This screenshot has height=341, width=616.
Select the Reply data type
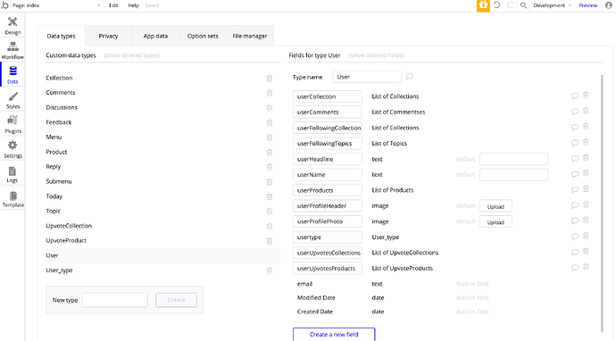coord(54,167)
